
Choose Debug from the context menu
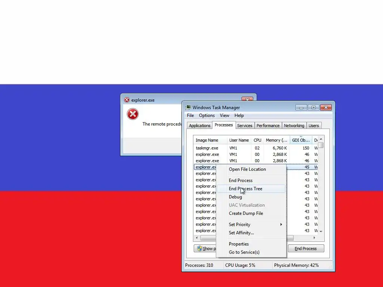click(x=251, y=197)
